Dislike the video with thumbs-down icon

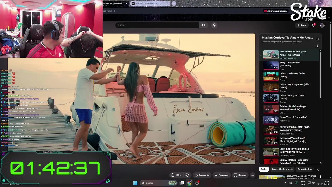click(187, 175)
